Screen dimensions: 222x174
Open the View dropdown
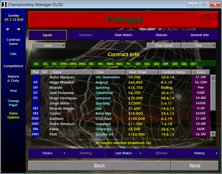click(x=48, y=45)
